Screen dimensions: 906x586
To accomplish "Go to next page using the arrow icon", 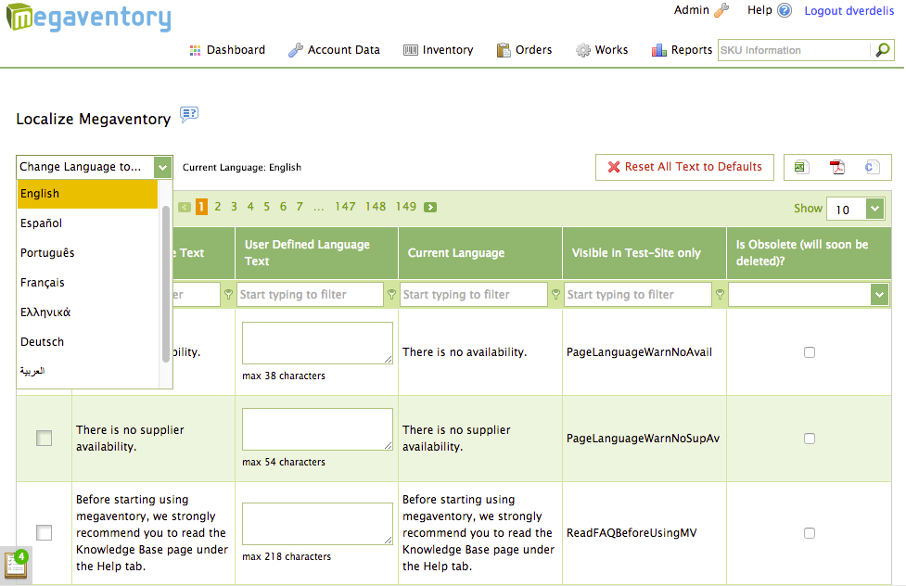I will pos(430,207).
